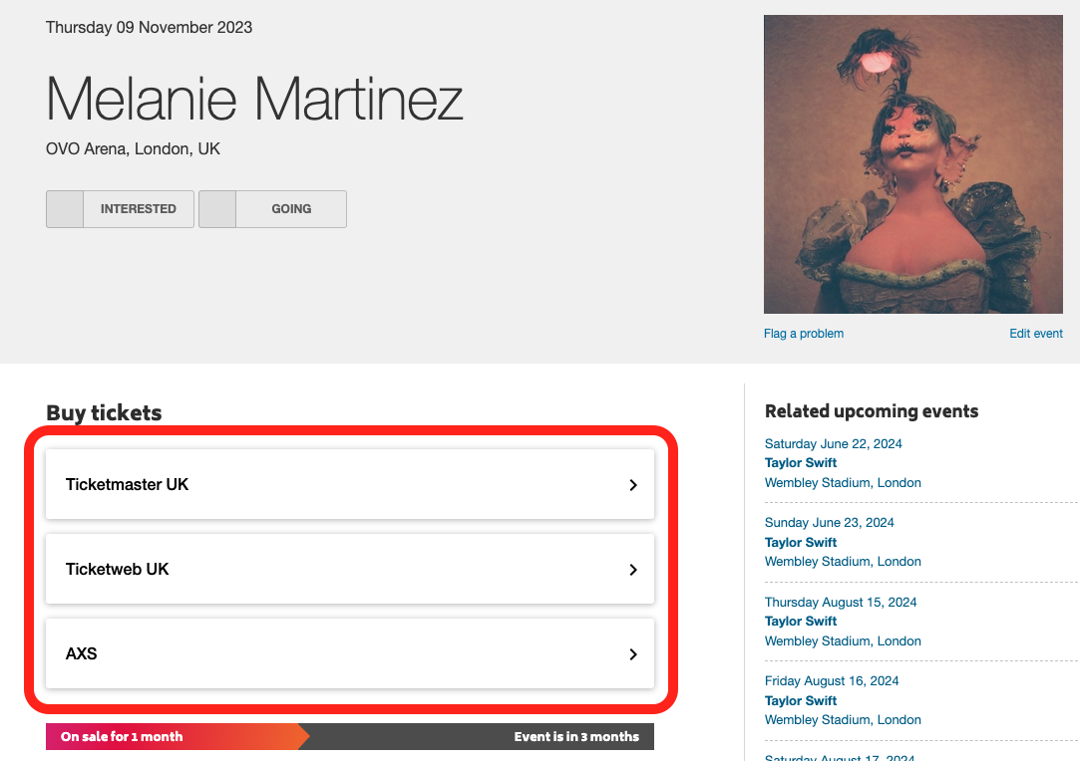Click the Flag a problem link
This screenshot has height=761, width=1080.
coord(803,334)
